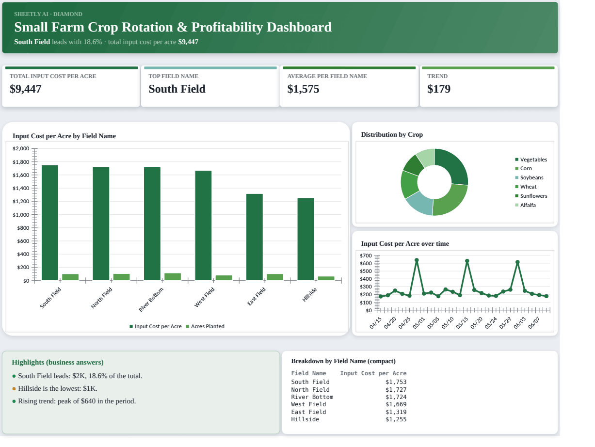Select the Alfalfa legend entry
The image size is (595, 447).
525,205
